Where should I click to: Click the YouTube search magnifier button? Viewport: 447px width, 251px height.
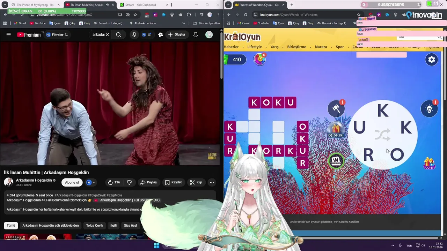(x=118, y=35)
